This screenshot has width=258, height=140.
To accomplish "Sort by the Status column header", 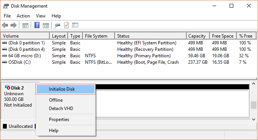I will pyautogui.click(x=151, y=36).
